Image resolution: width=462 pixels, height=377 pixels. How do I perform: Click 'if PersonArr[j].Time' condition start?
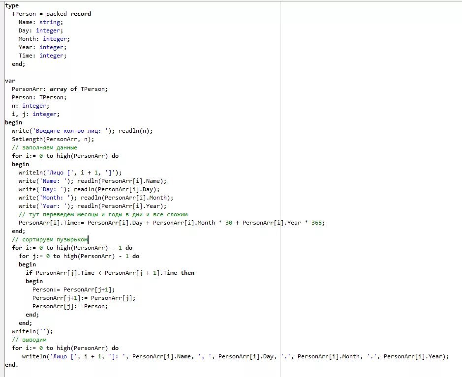(60, 273)
